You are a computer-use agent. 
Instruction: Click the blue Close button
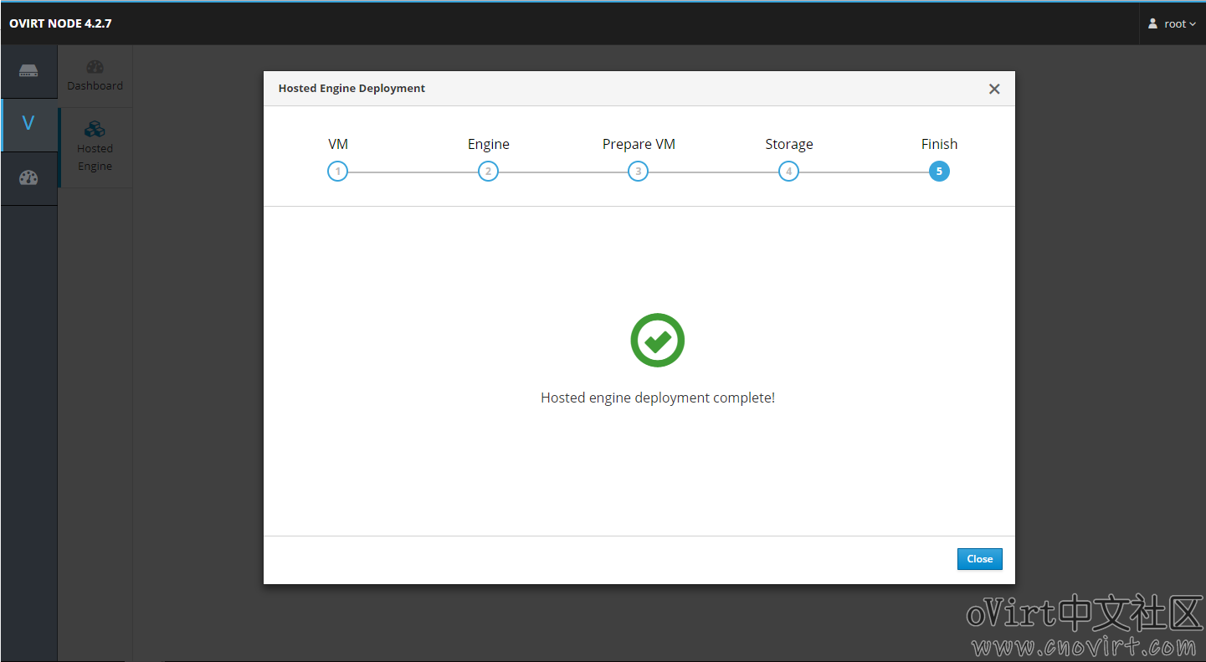980,559
